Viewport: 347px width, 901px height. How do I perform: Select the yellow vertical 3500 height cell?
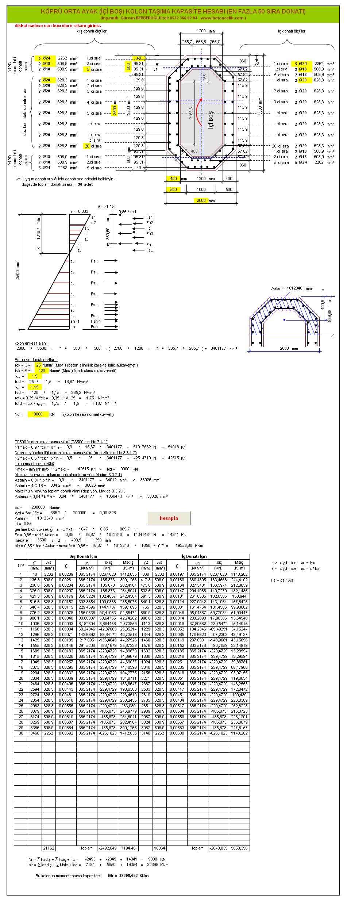115,110
